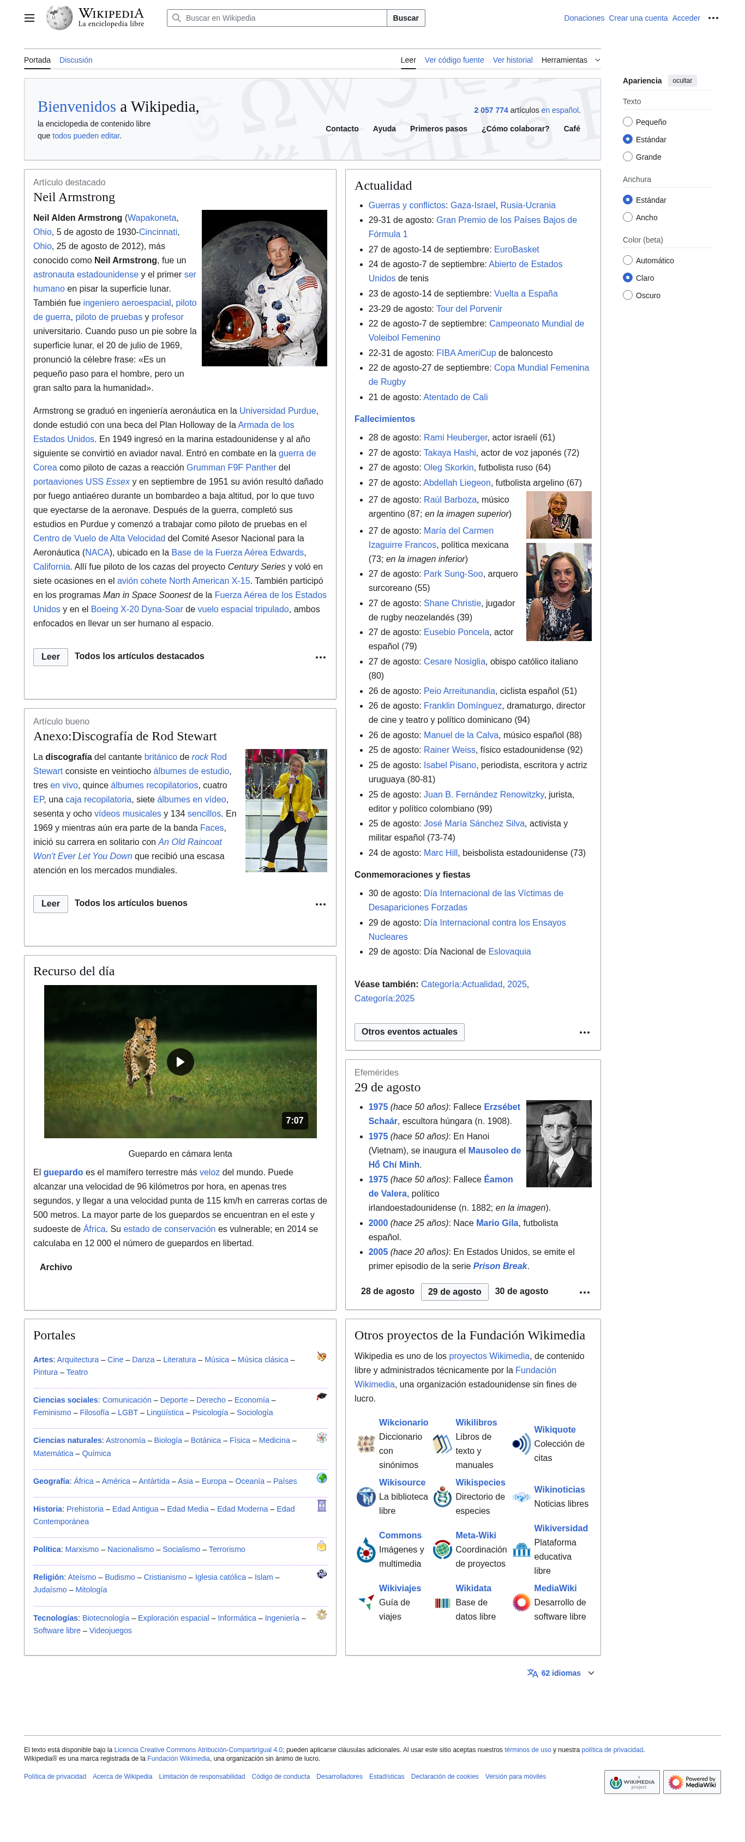Click the Commons project icon
The image size is (745, 1842).
pos(366,1550)
